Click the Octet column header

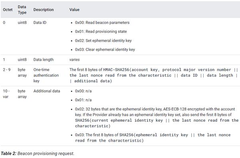click(8, 10)
